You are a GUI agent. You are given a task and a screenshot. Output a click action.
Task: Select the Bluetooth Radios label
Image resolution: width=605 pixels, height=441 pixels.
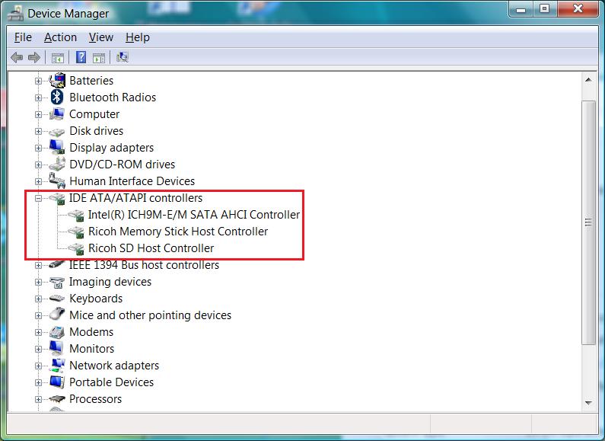pos(113,97)
